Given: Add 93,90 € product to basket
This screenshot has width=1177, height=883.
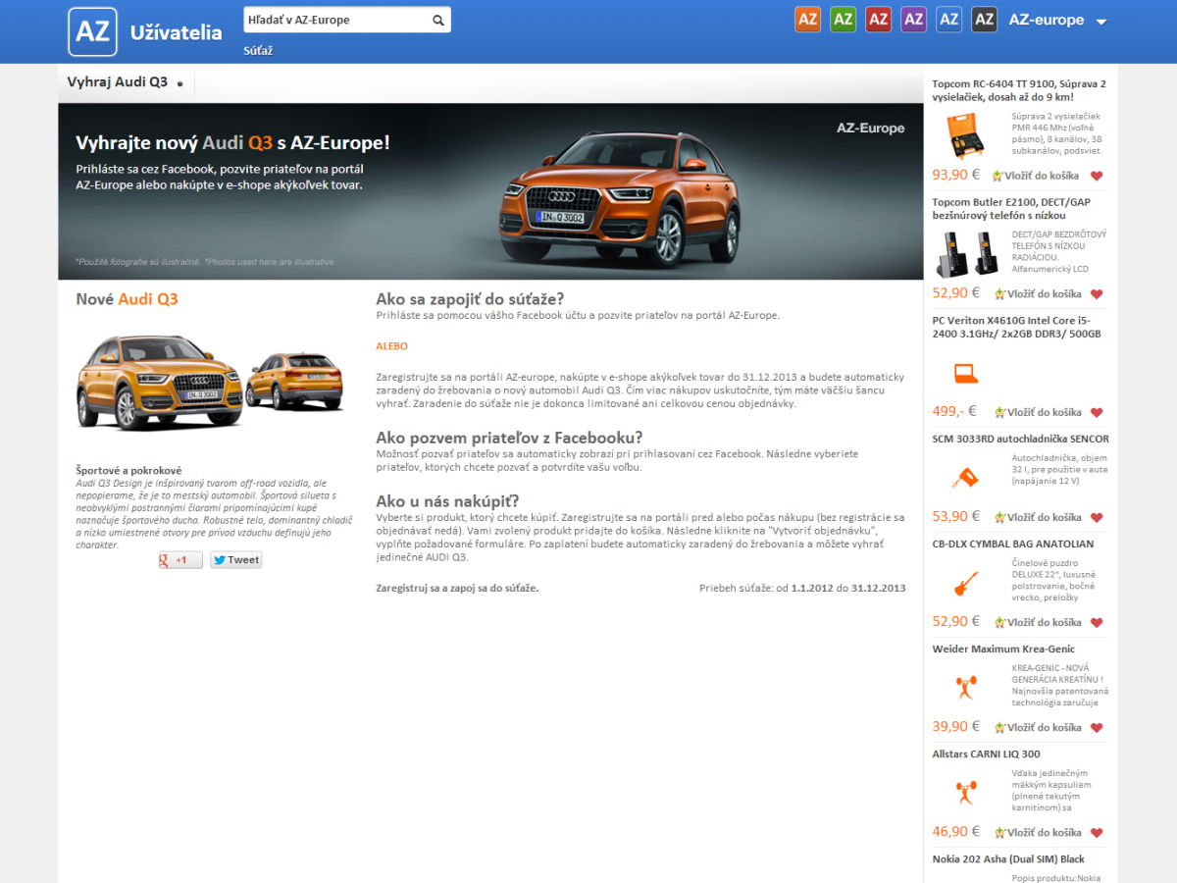Looking at the screenshot, I should click(x=1036, y=176).
